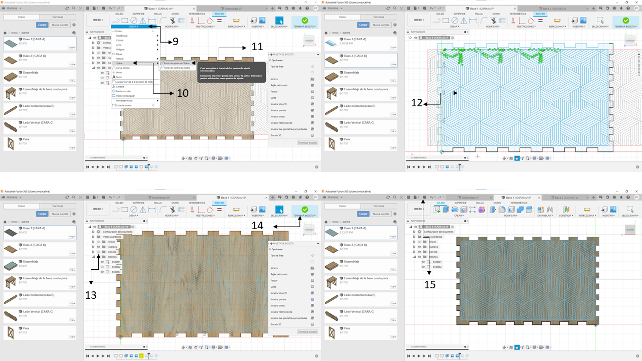This screenshot has height=361, width=642.
Task: Select the circle sketch tool in v12 window
Action: pyautogui.click(x=133, y=209)
